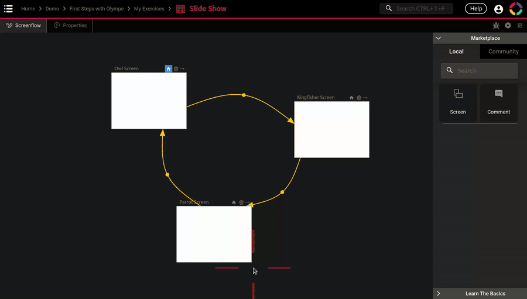Click the colorful Olympe logo icon
The height and width of the screenshot is (299, 527).
(516, 9)
